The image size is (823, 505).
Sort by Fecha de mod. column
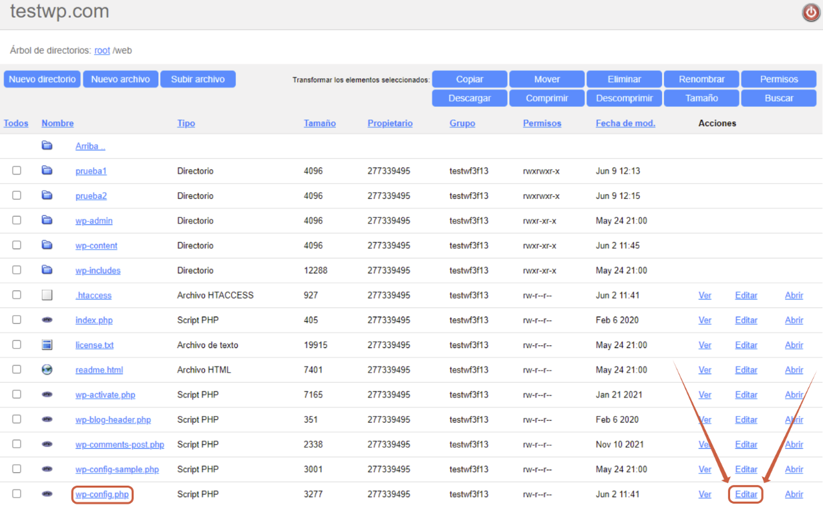[625, 124]
